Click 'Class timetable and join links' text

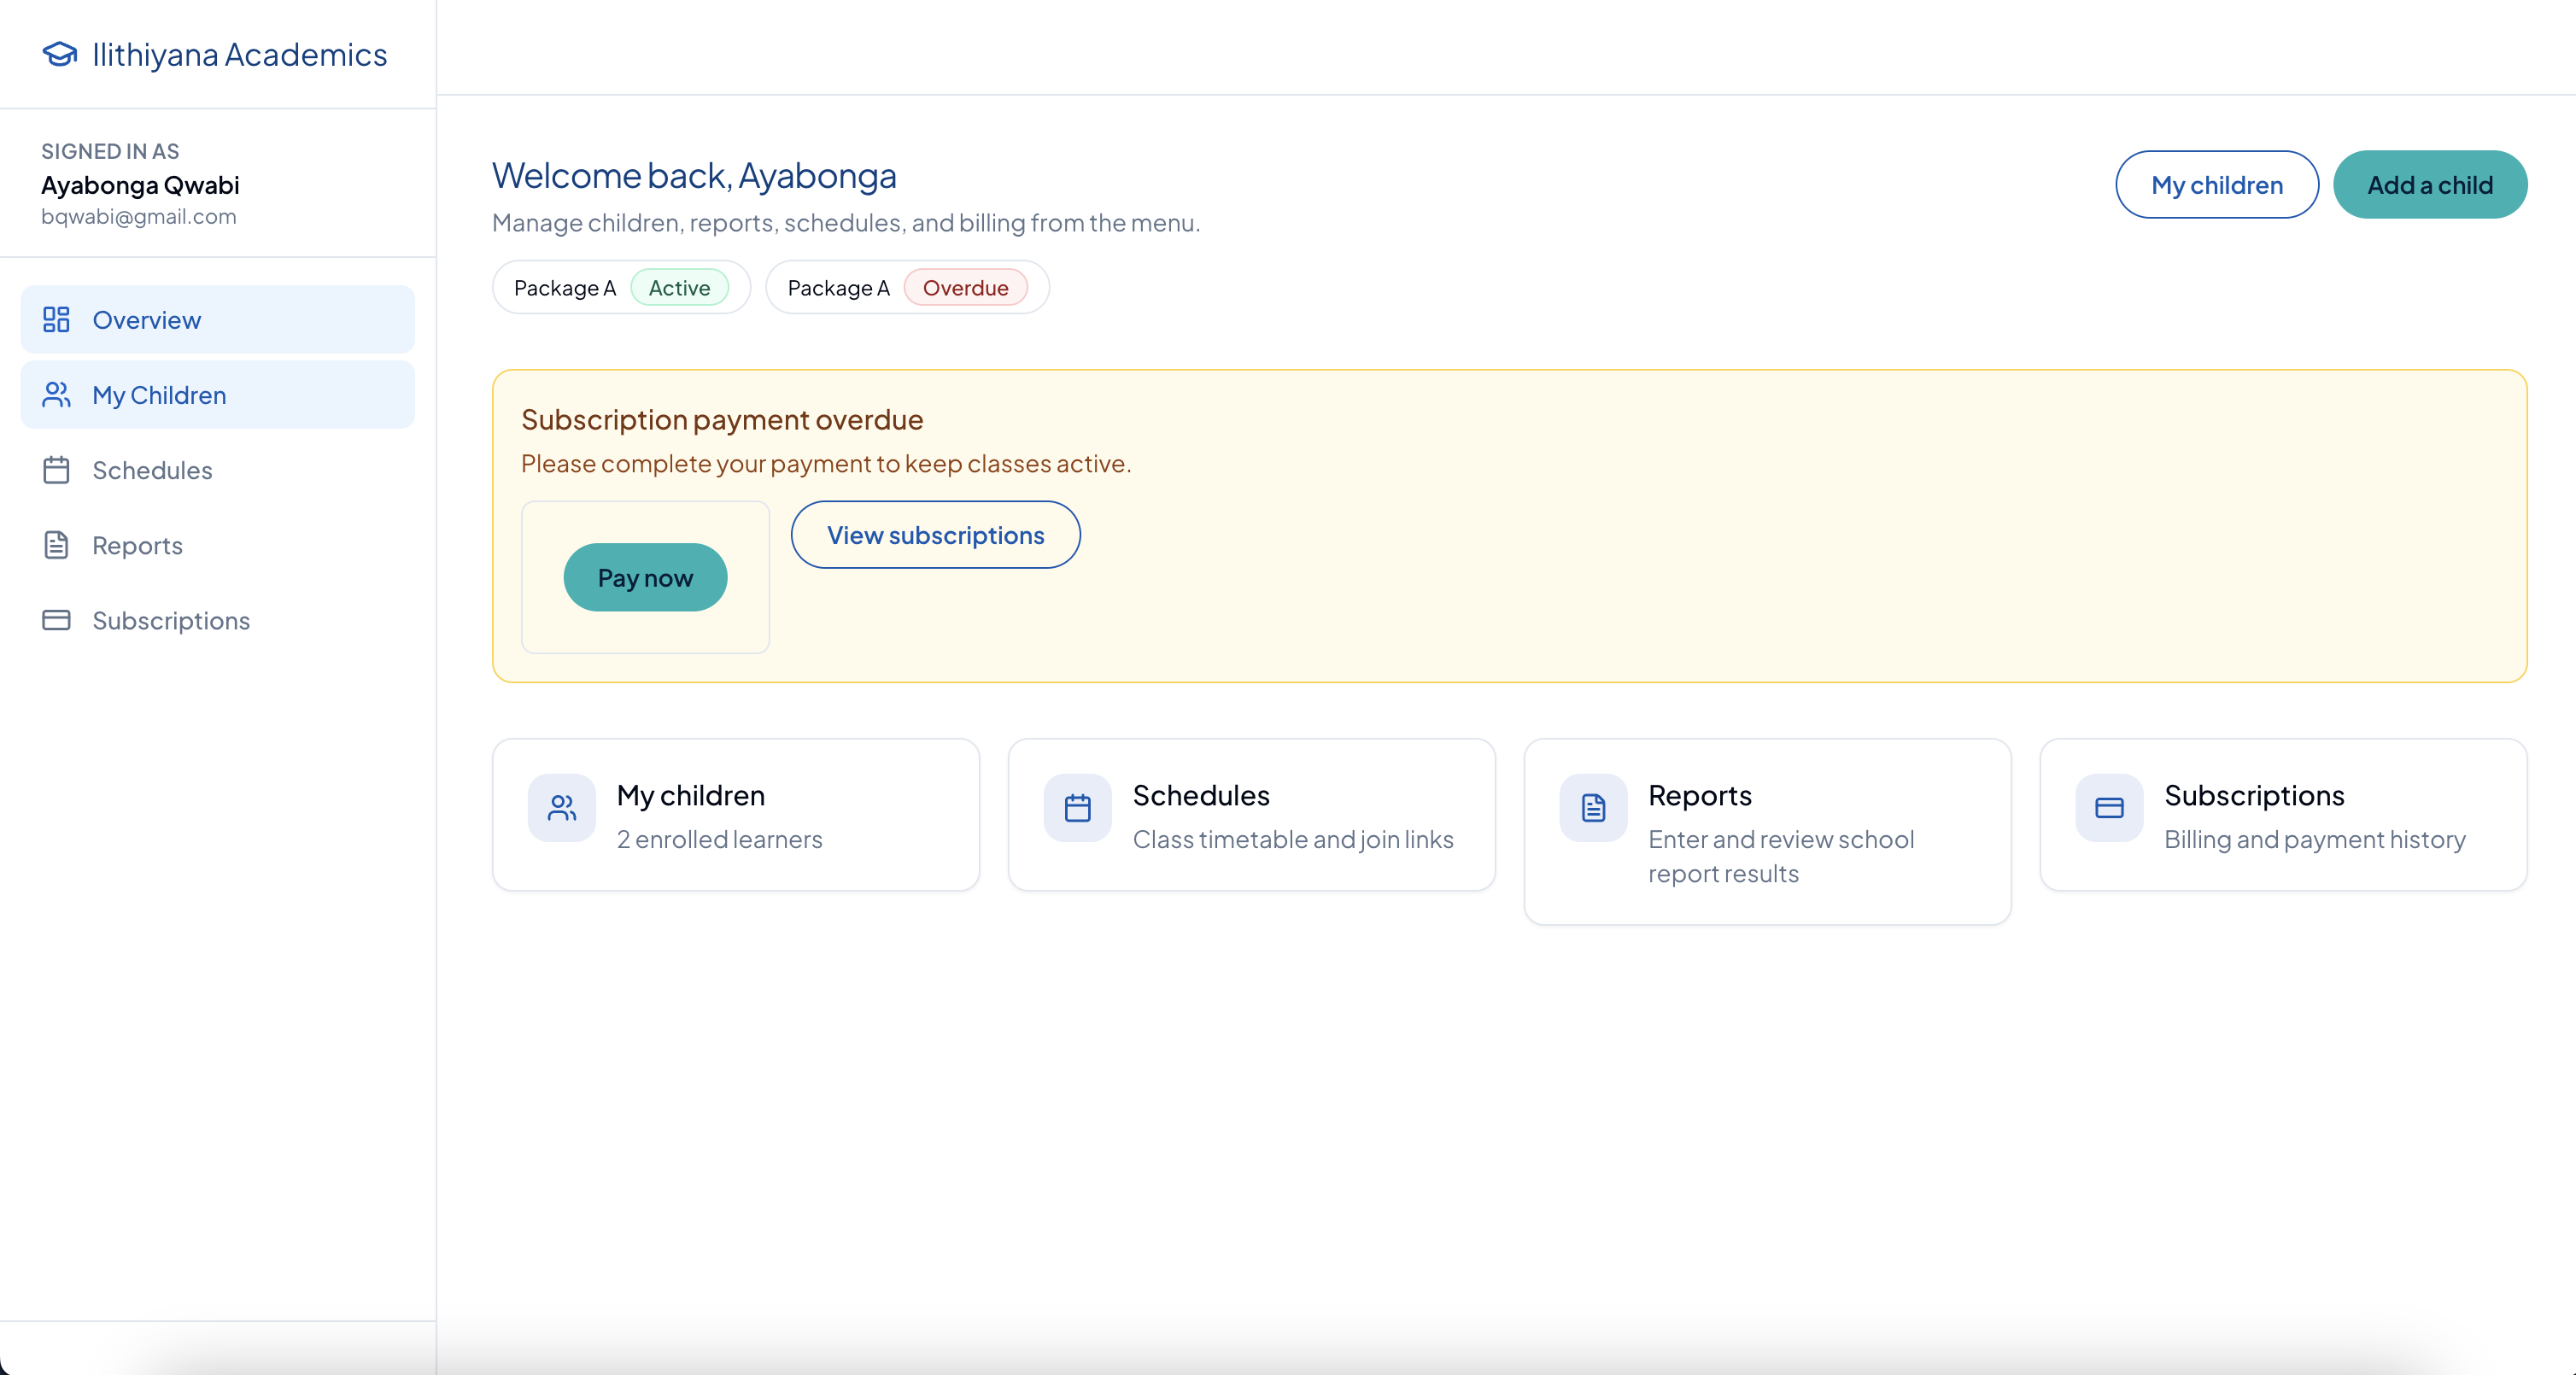click(1293, 839)
